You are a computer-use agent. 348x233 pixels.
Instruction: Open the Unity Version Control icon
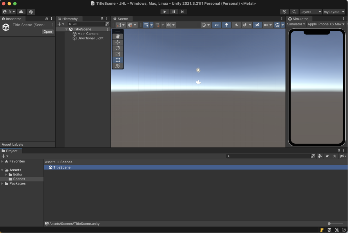(31, 12)
